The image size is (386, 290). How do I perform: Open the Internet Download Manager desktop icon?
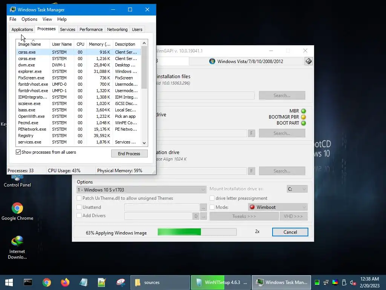[x=17, y=247]
